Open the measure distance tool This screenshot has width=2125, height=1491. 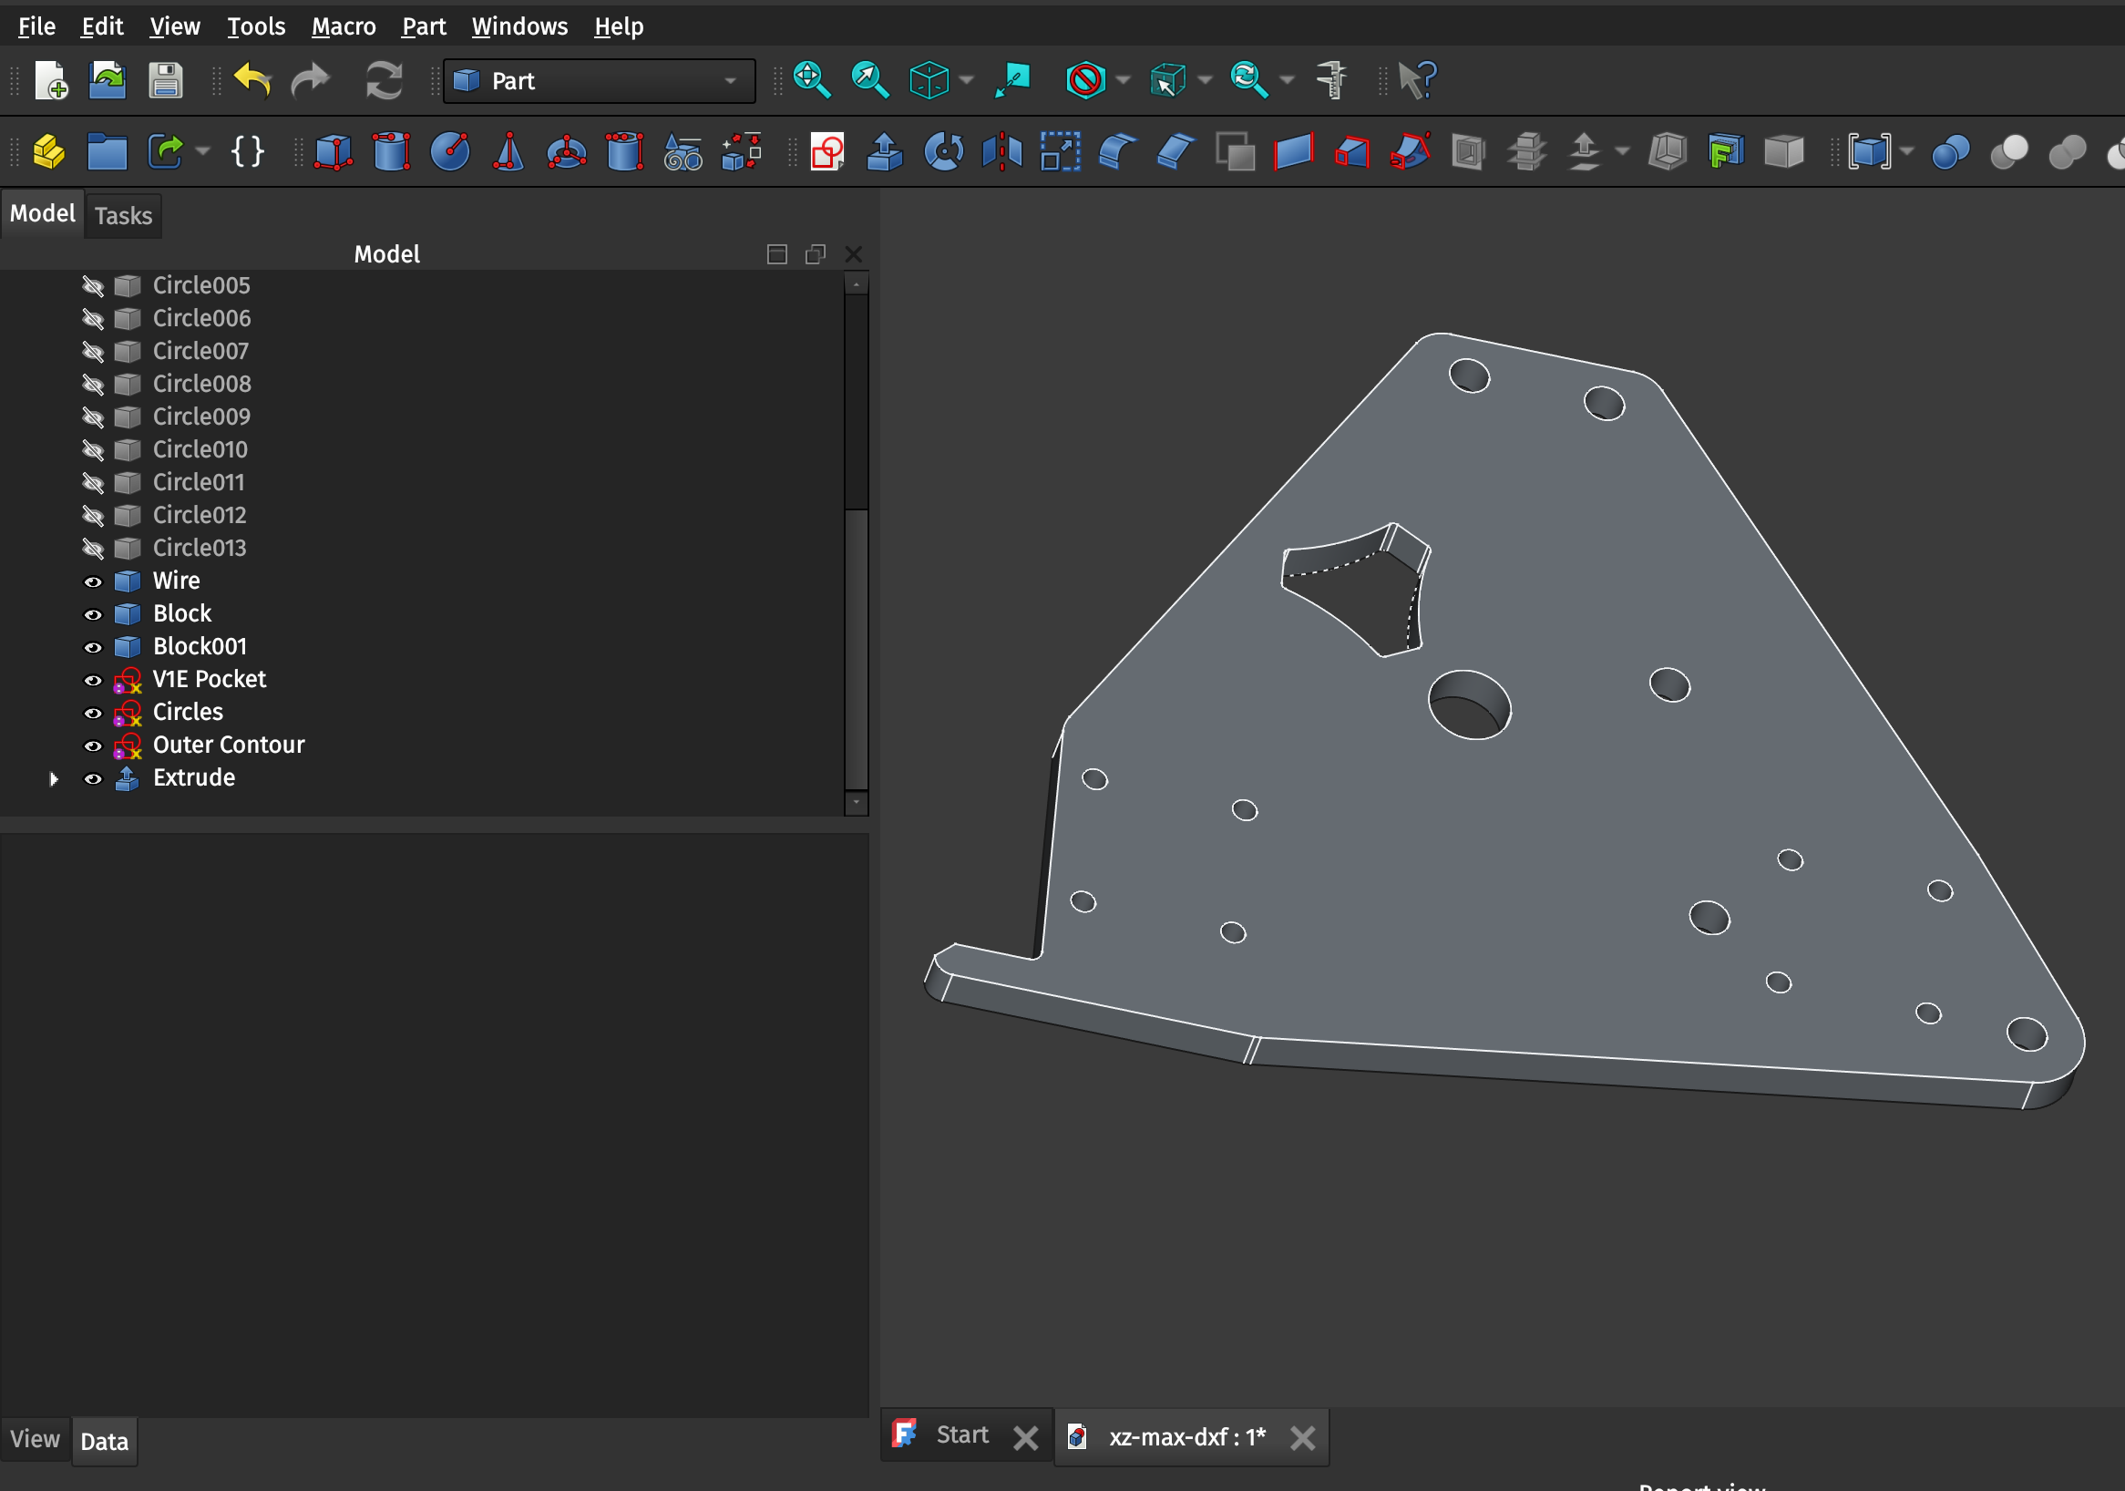tap(1331, 80)
